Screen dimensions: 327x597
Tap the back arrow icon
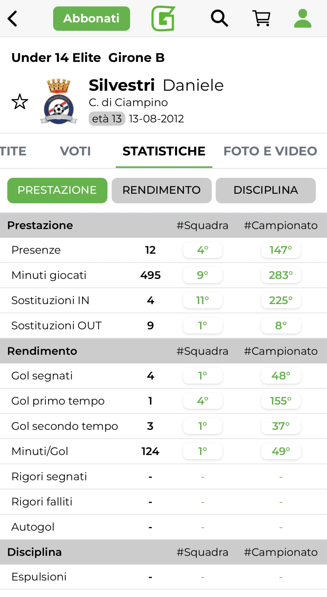[12, 19]
